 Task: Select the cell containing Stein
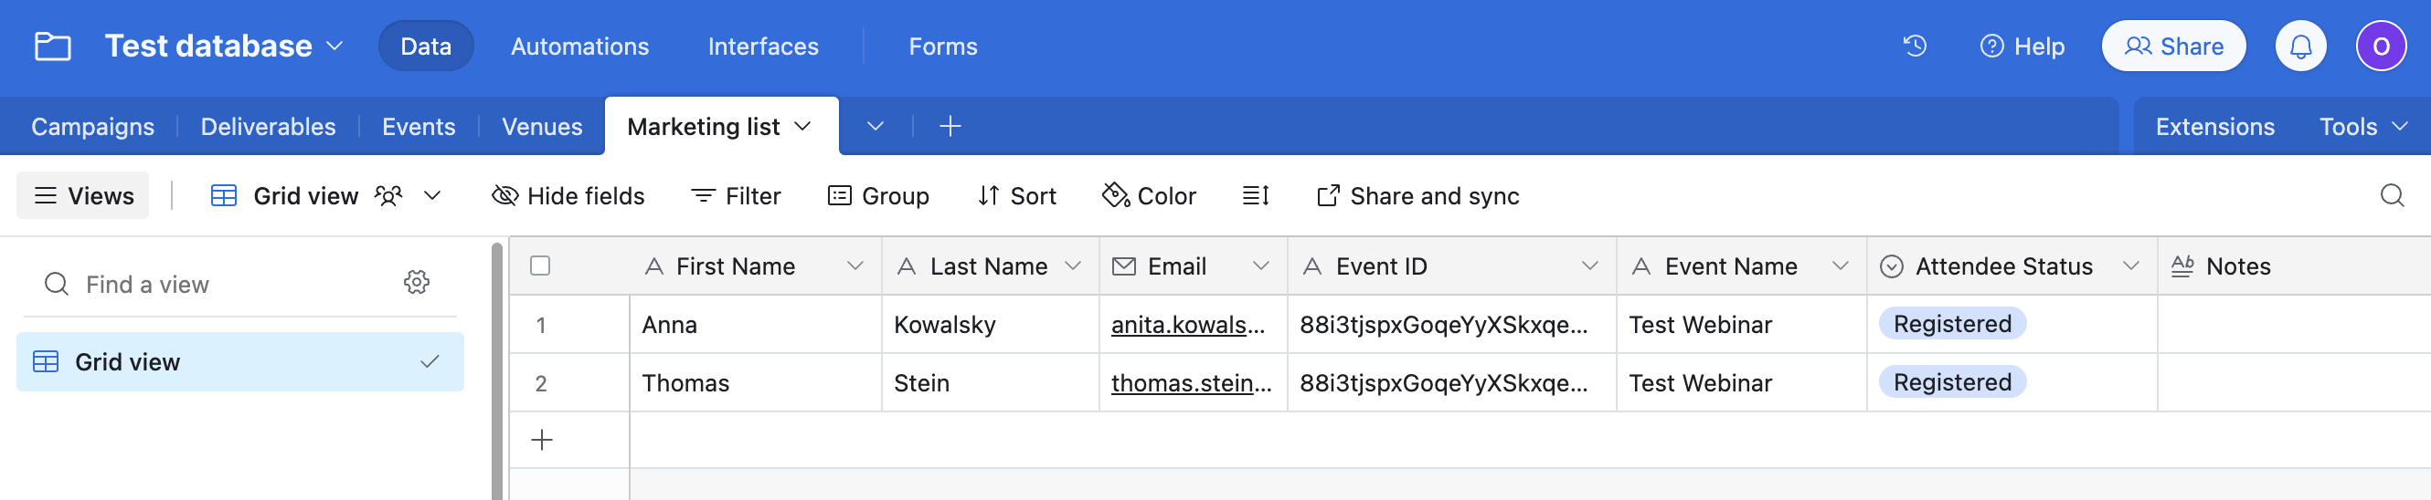point(990,383)
